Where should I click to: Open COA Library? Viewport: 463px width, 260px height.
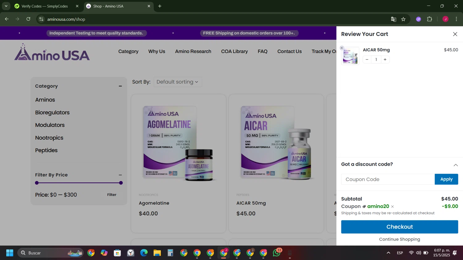(234, 51)
